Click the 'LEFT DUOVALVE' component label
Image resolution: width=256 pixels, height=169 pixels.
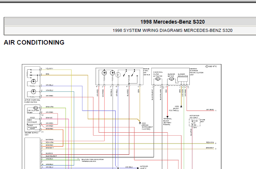(32, 121)
